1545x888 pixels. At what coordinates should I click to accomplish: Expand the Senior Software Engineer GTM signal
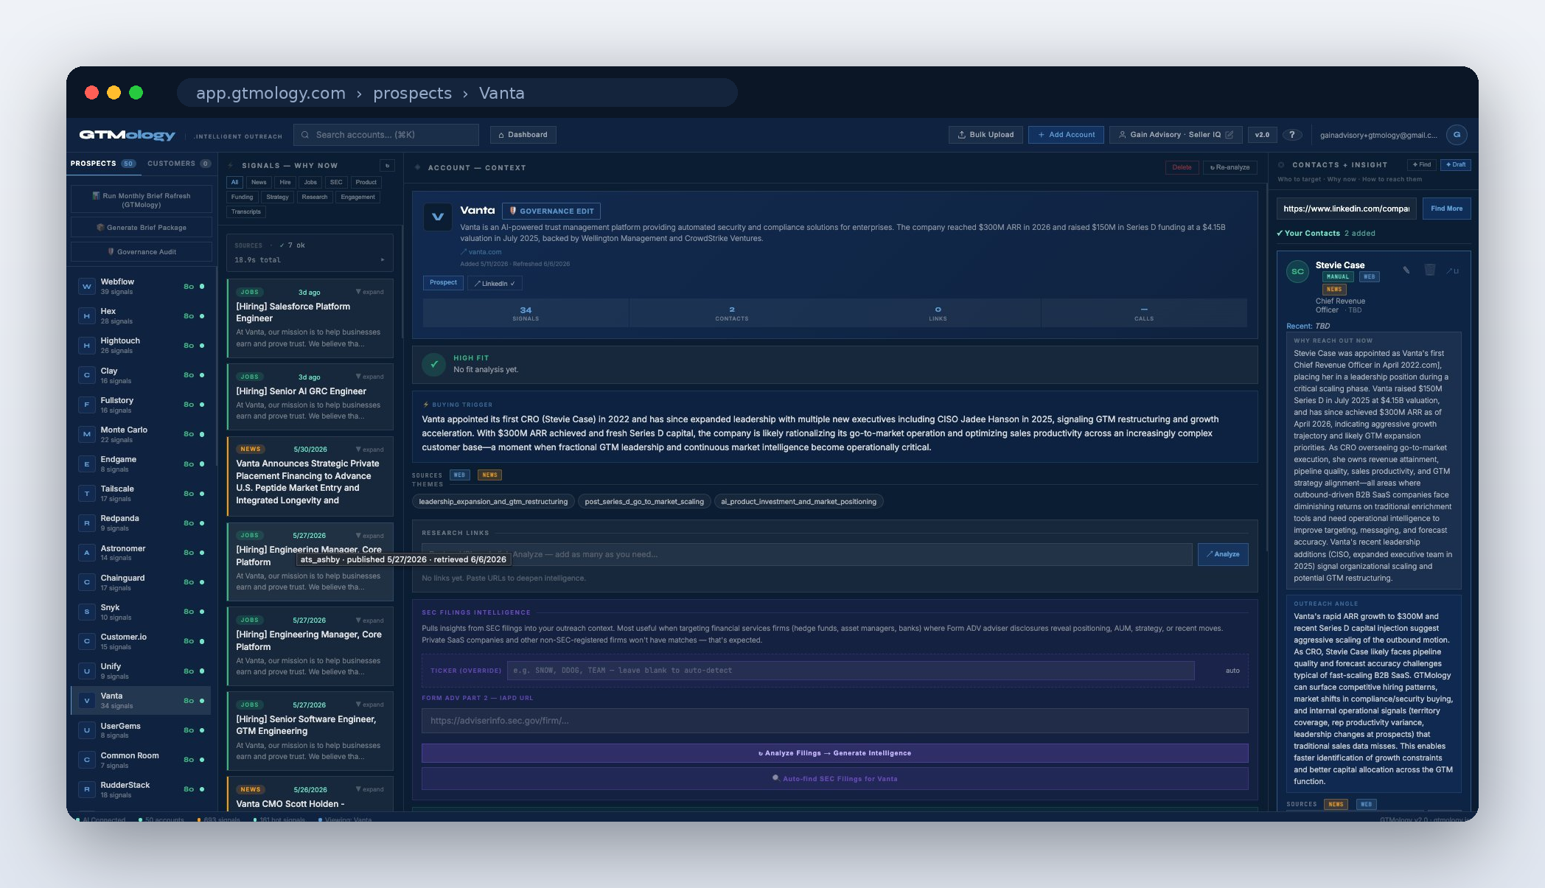370,705
